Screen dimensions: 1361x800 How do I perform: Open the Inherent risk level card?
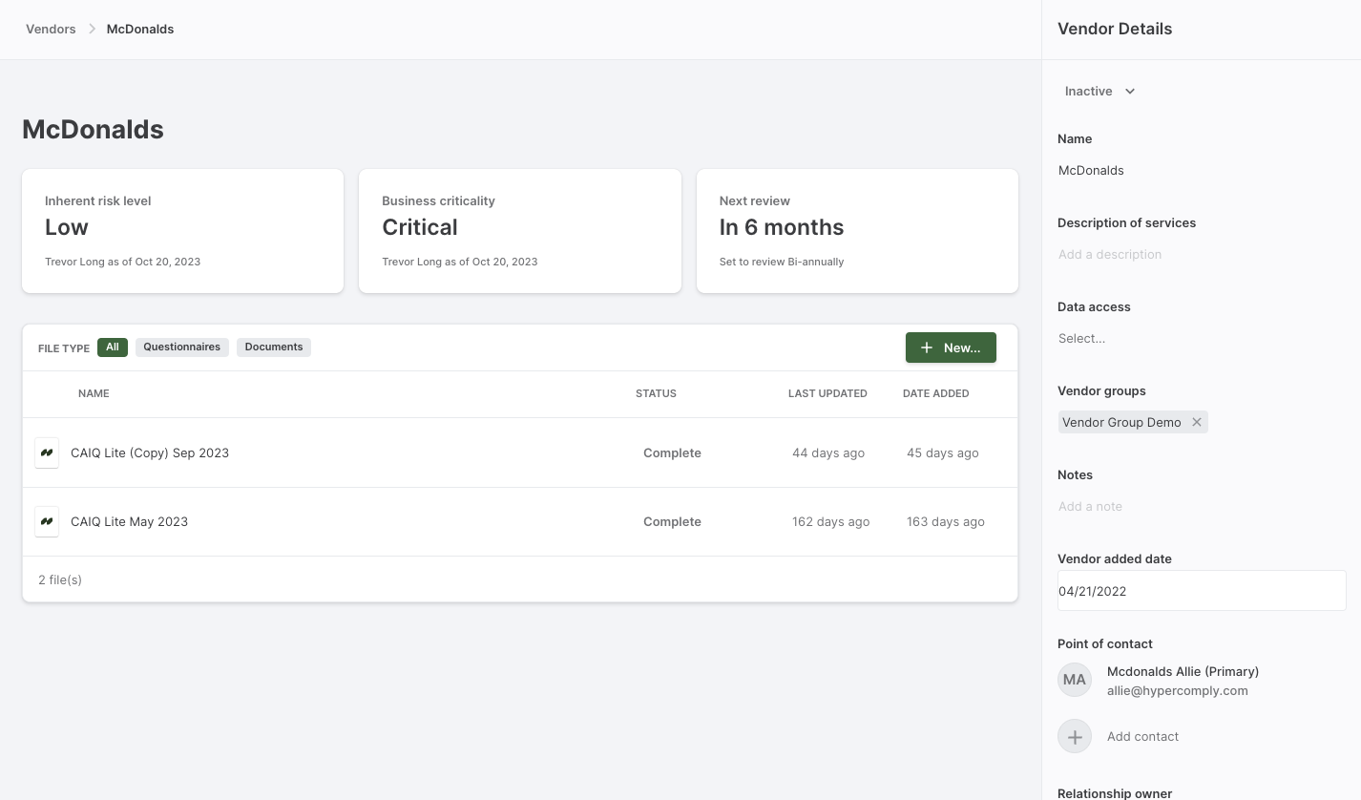182,231
